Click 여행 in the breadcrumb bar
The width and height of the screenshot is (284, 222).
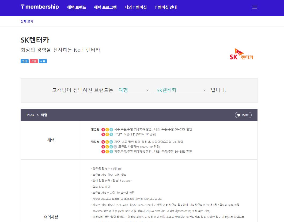(x=44, y=115)
